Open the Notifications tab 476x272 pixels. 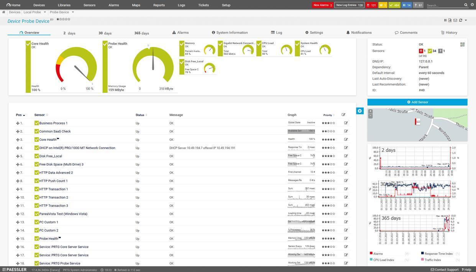point(359,33)
